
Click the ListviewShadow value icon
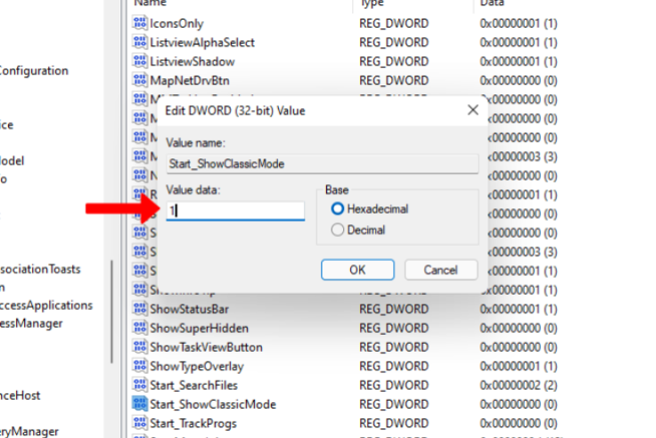pos(140,61)
